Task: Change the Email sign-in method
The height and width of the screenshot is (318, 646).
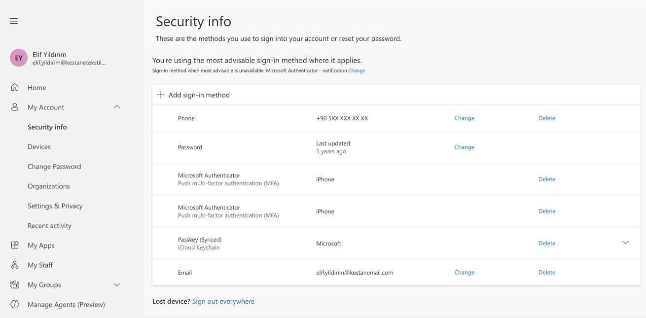Action: [464, 272]
